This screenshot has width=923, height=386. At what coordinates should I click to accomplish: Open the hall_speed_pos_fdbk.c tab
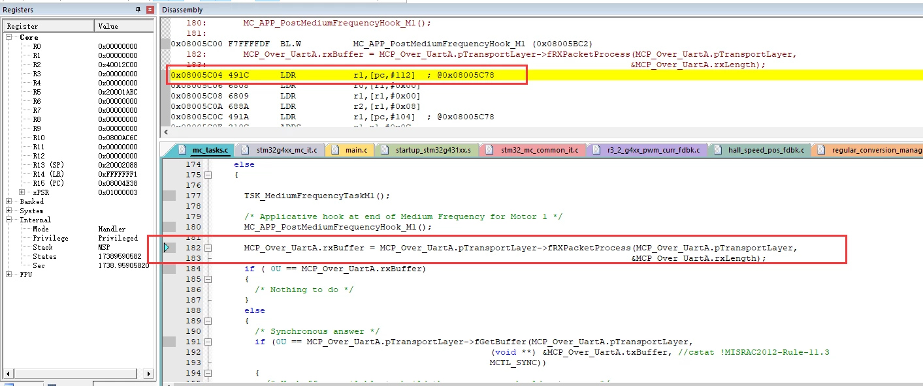click(760, 150)
